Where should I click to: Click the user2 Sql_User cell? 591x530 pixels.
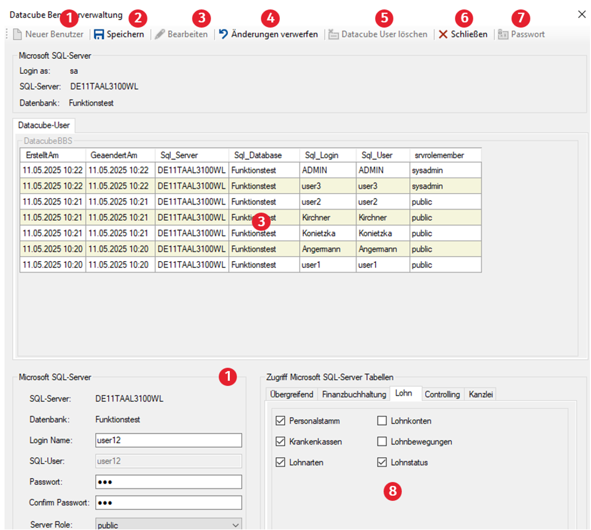[383, 202]
